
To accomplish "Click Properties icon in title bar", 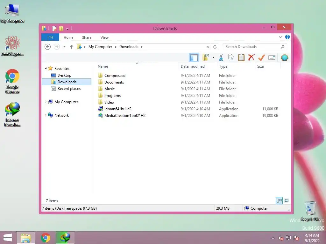I will 54,28.
